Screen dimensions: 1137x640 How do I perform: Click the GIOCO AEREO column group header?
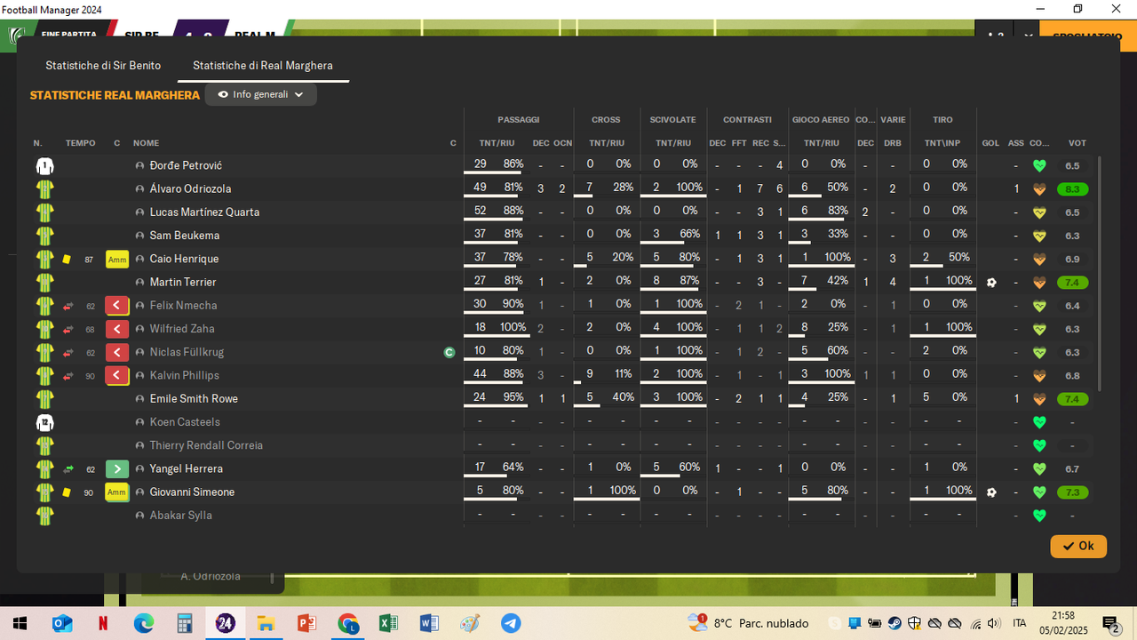tap(821, 120)
